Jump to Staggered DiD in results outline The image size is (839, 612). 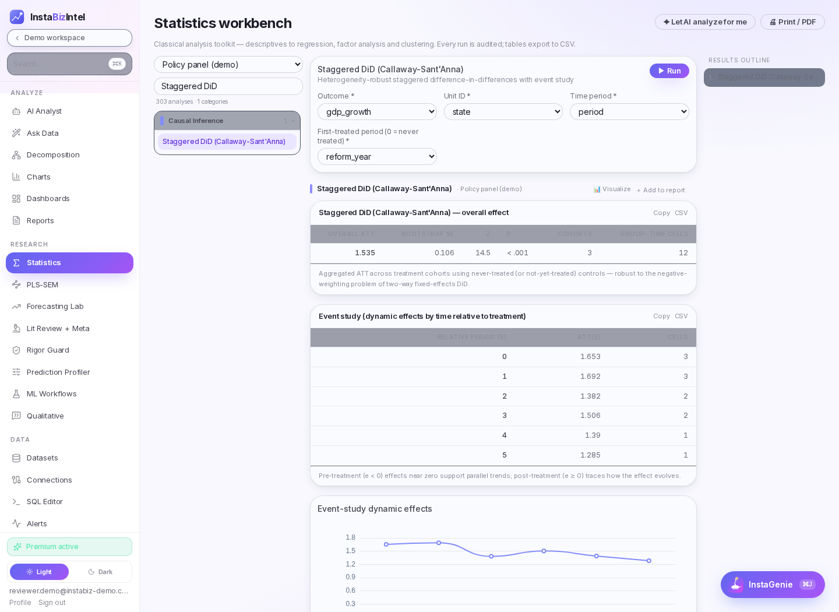click(764, 78)
